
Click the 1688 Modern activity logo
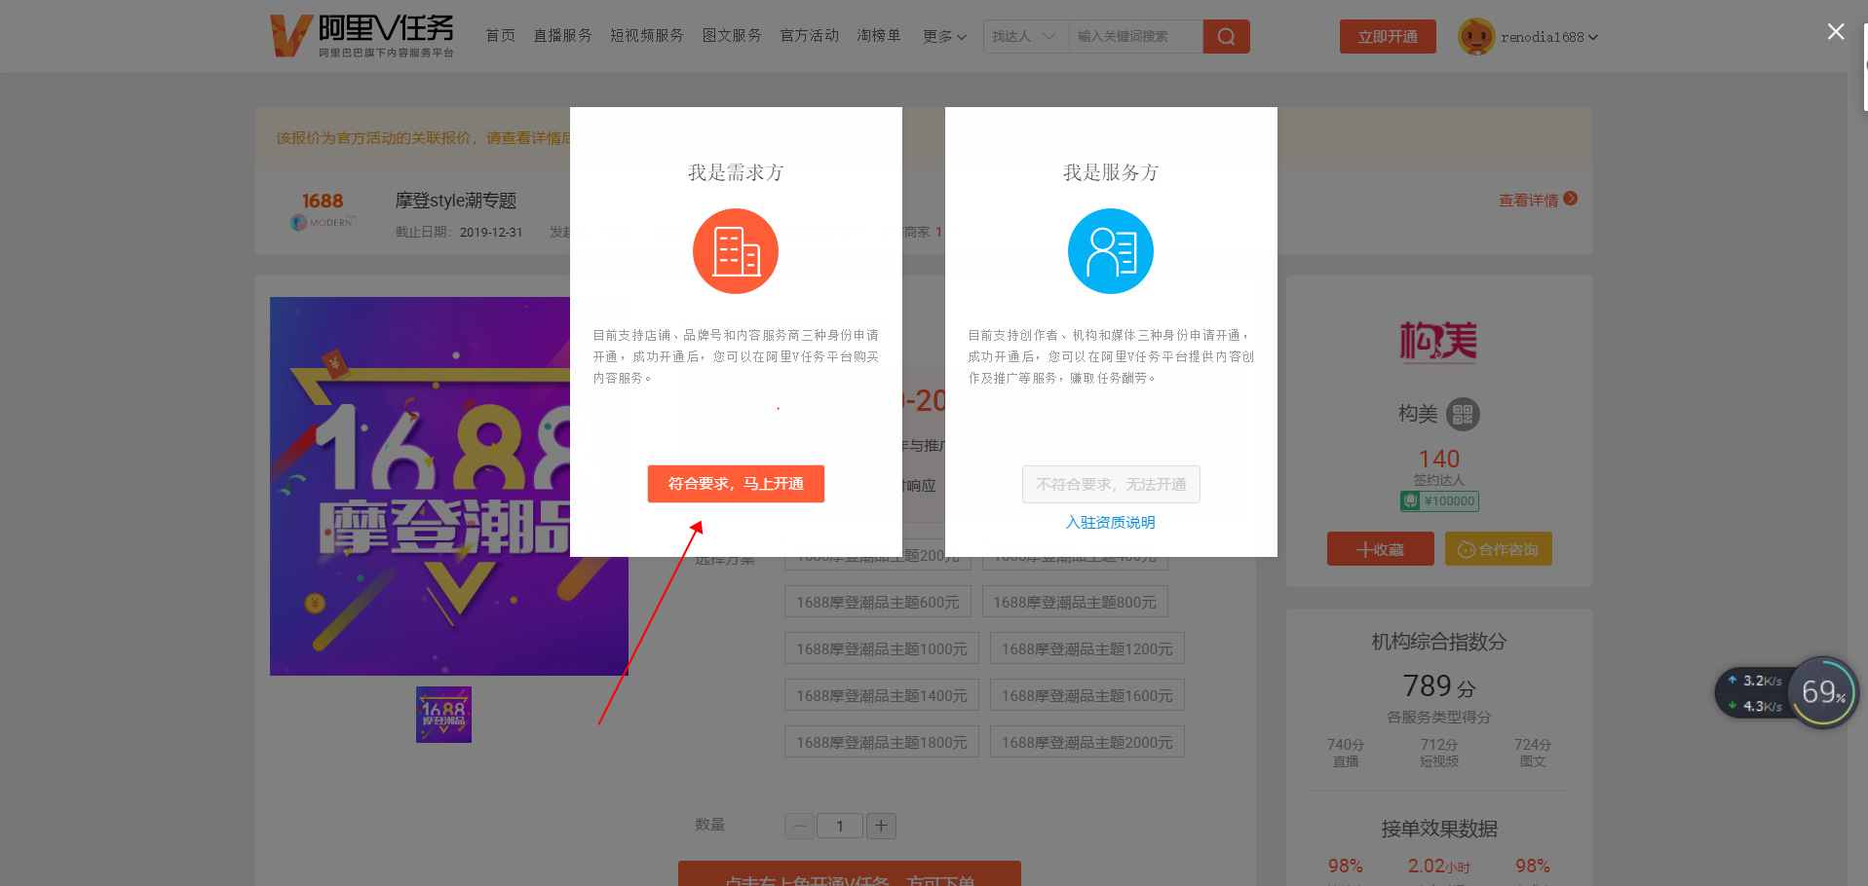pyautogui.click(x=323, y=210)
